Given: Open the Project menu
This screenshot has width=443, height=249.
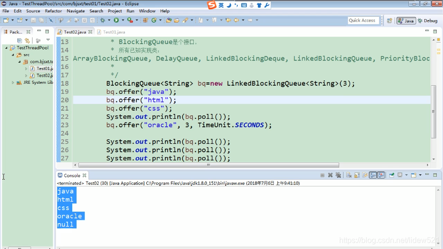Looking at the screenshot, I should [x=115, y=11].
